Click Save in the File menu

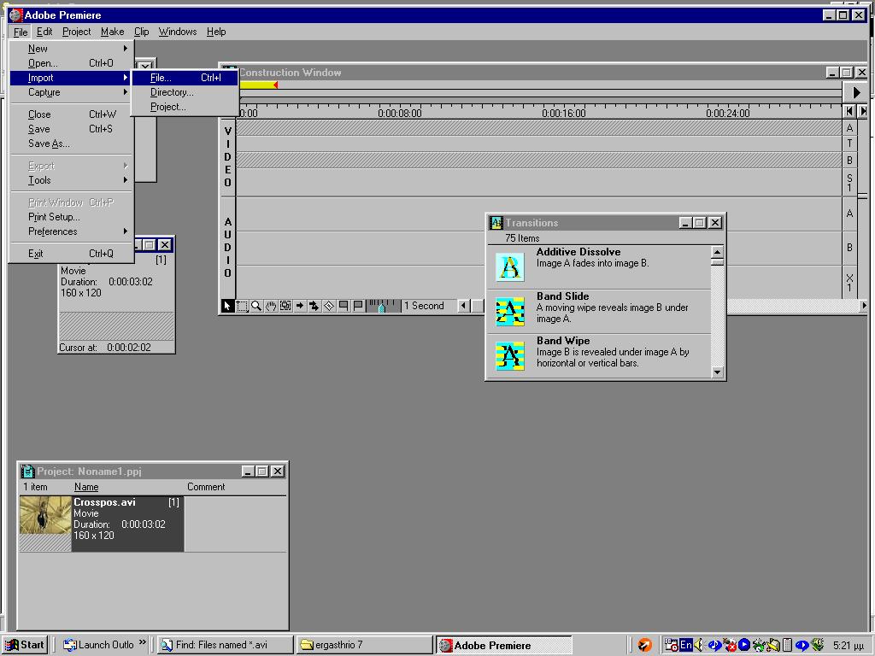72,129
